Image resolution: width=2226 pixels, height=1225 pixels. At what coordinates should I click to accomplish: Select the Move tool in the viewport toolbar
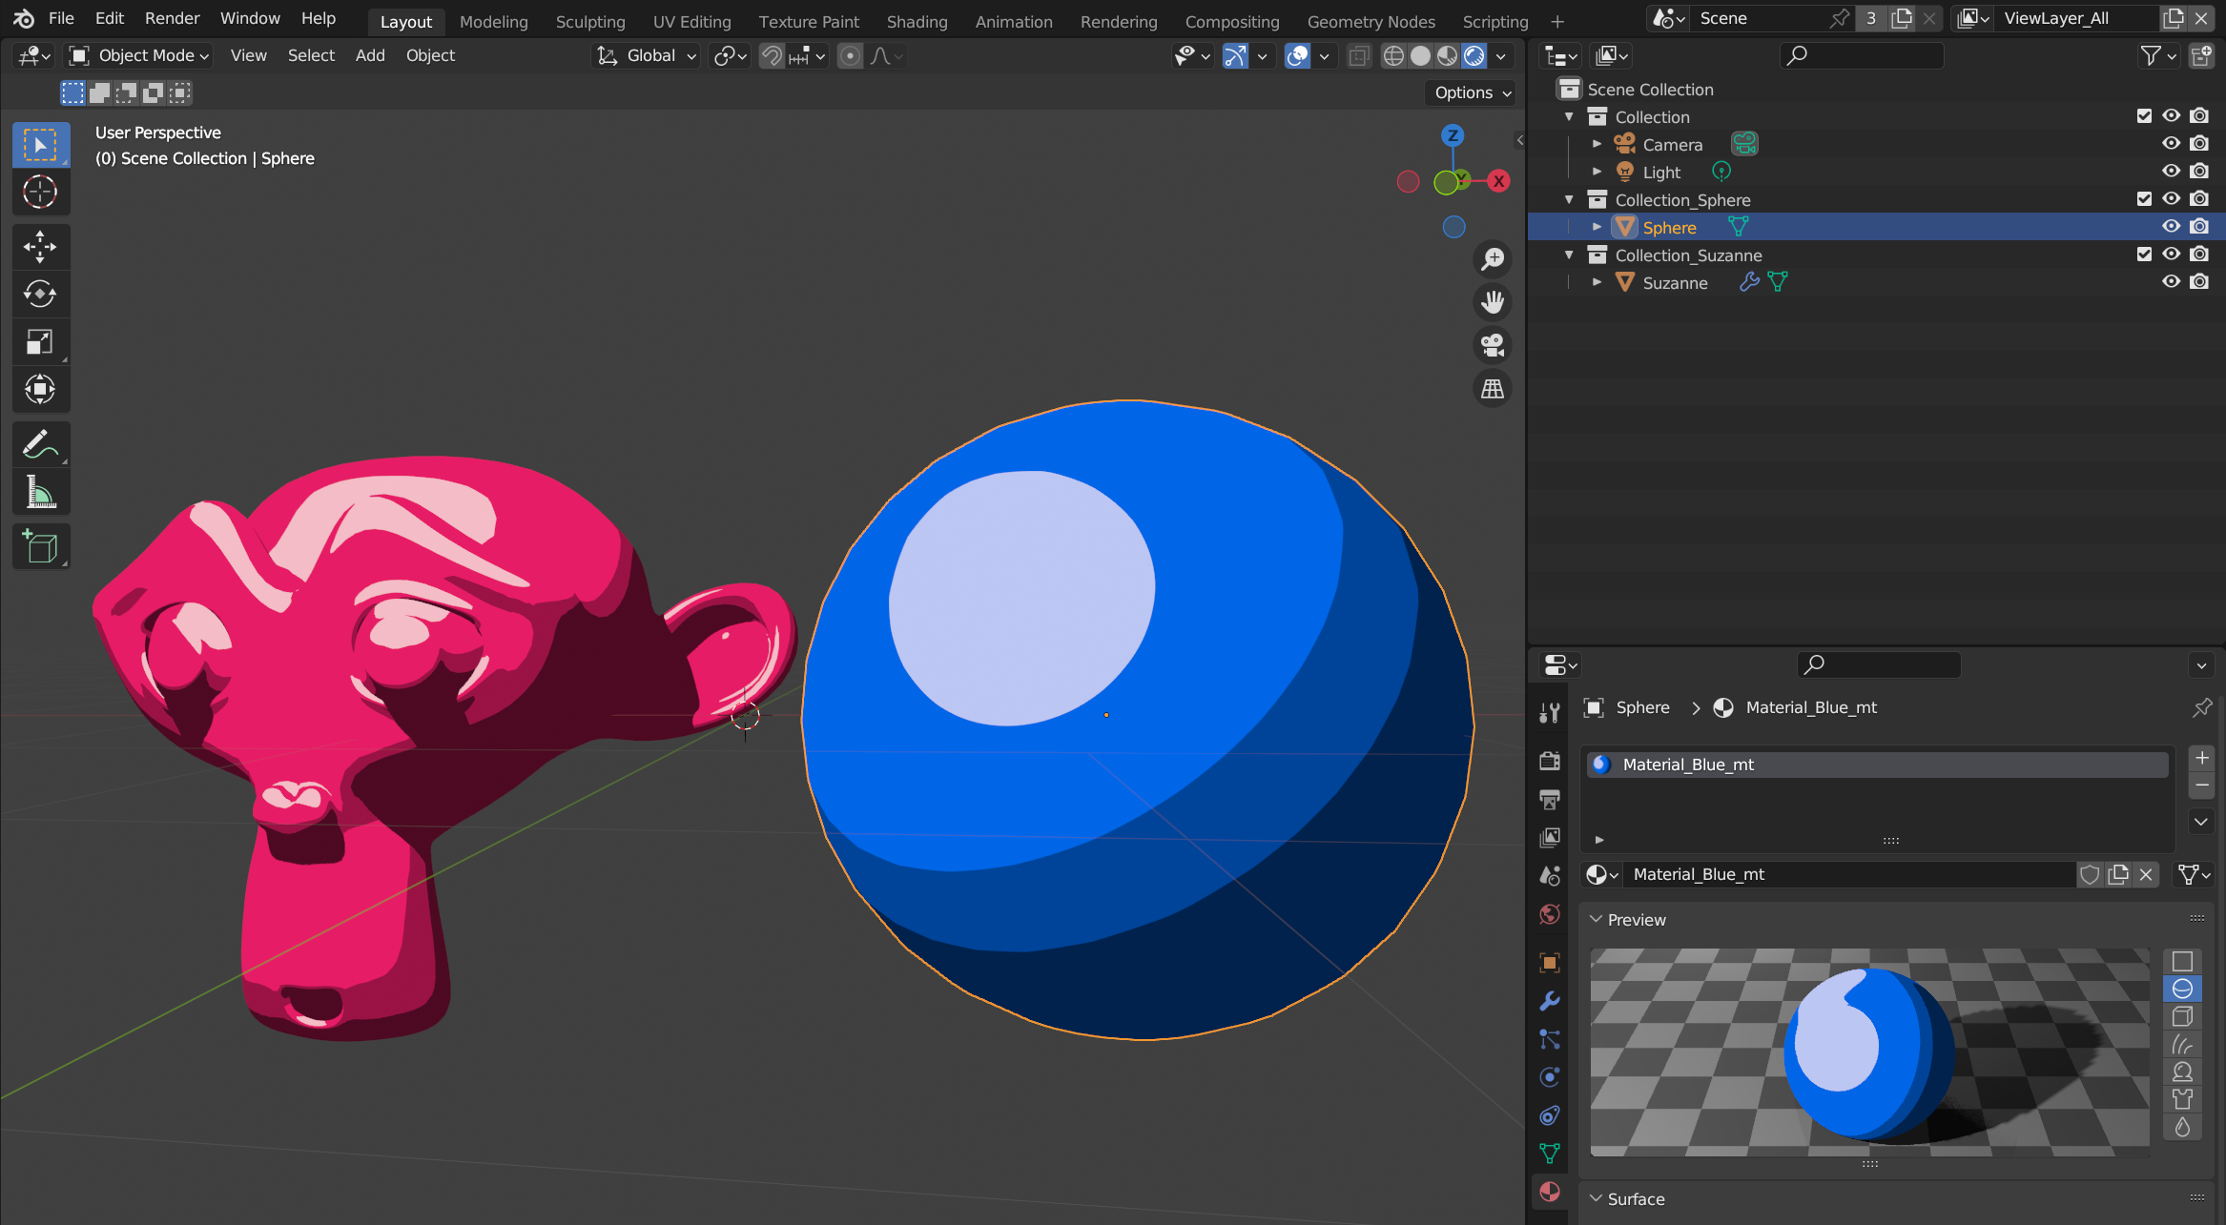[40, 246]
